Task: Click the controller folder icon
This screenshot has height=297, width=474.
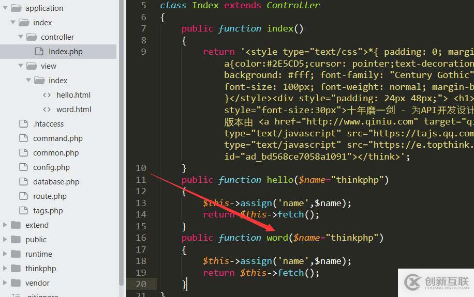Action: point(32,37)
